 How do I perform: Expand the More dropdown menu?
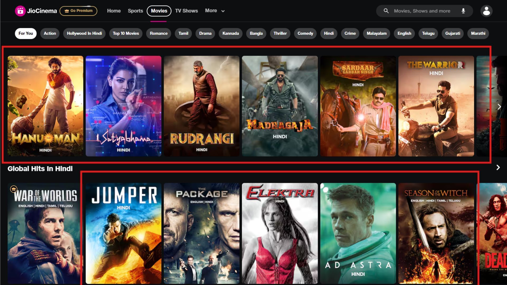pos(215,11)
